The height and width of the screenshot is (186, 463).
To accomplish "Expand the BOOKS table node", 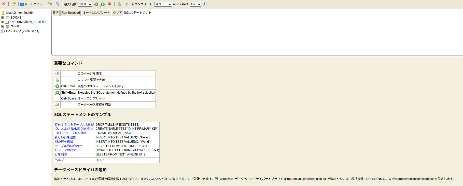I will click(3, 18).
